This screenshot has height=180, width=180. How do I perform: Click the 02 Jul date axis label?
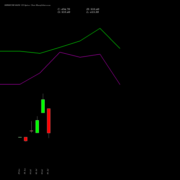(x=36, y=172)
